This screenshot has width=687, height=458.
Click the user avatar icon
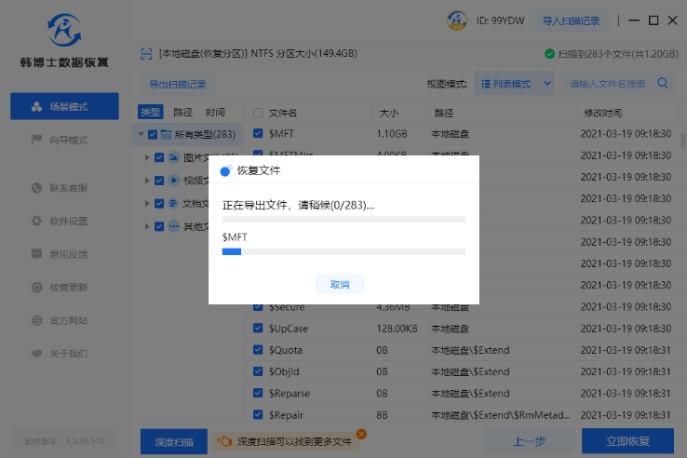(456, 20)
